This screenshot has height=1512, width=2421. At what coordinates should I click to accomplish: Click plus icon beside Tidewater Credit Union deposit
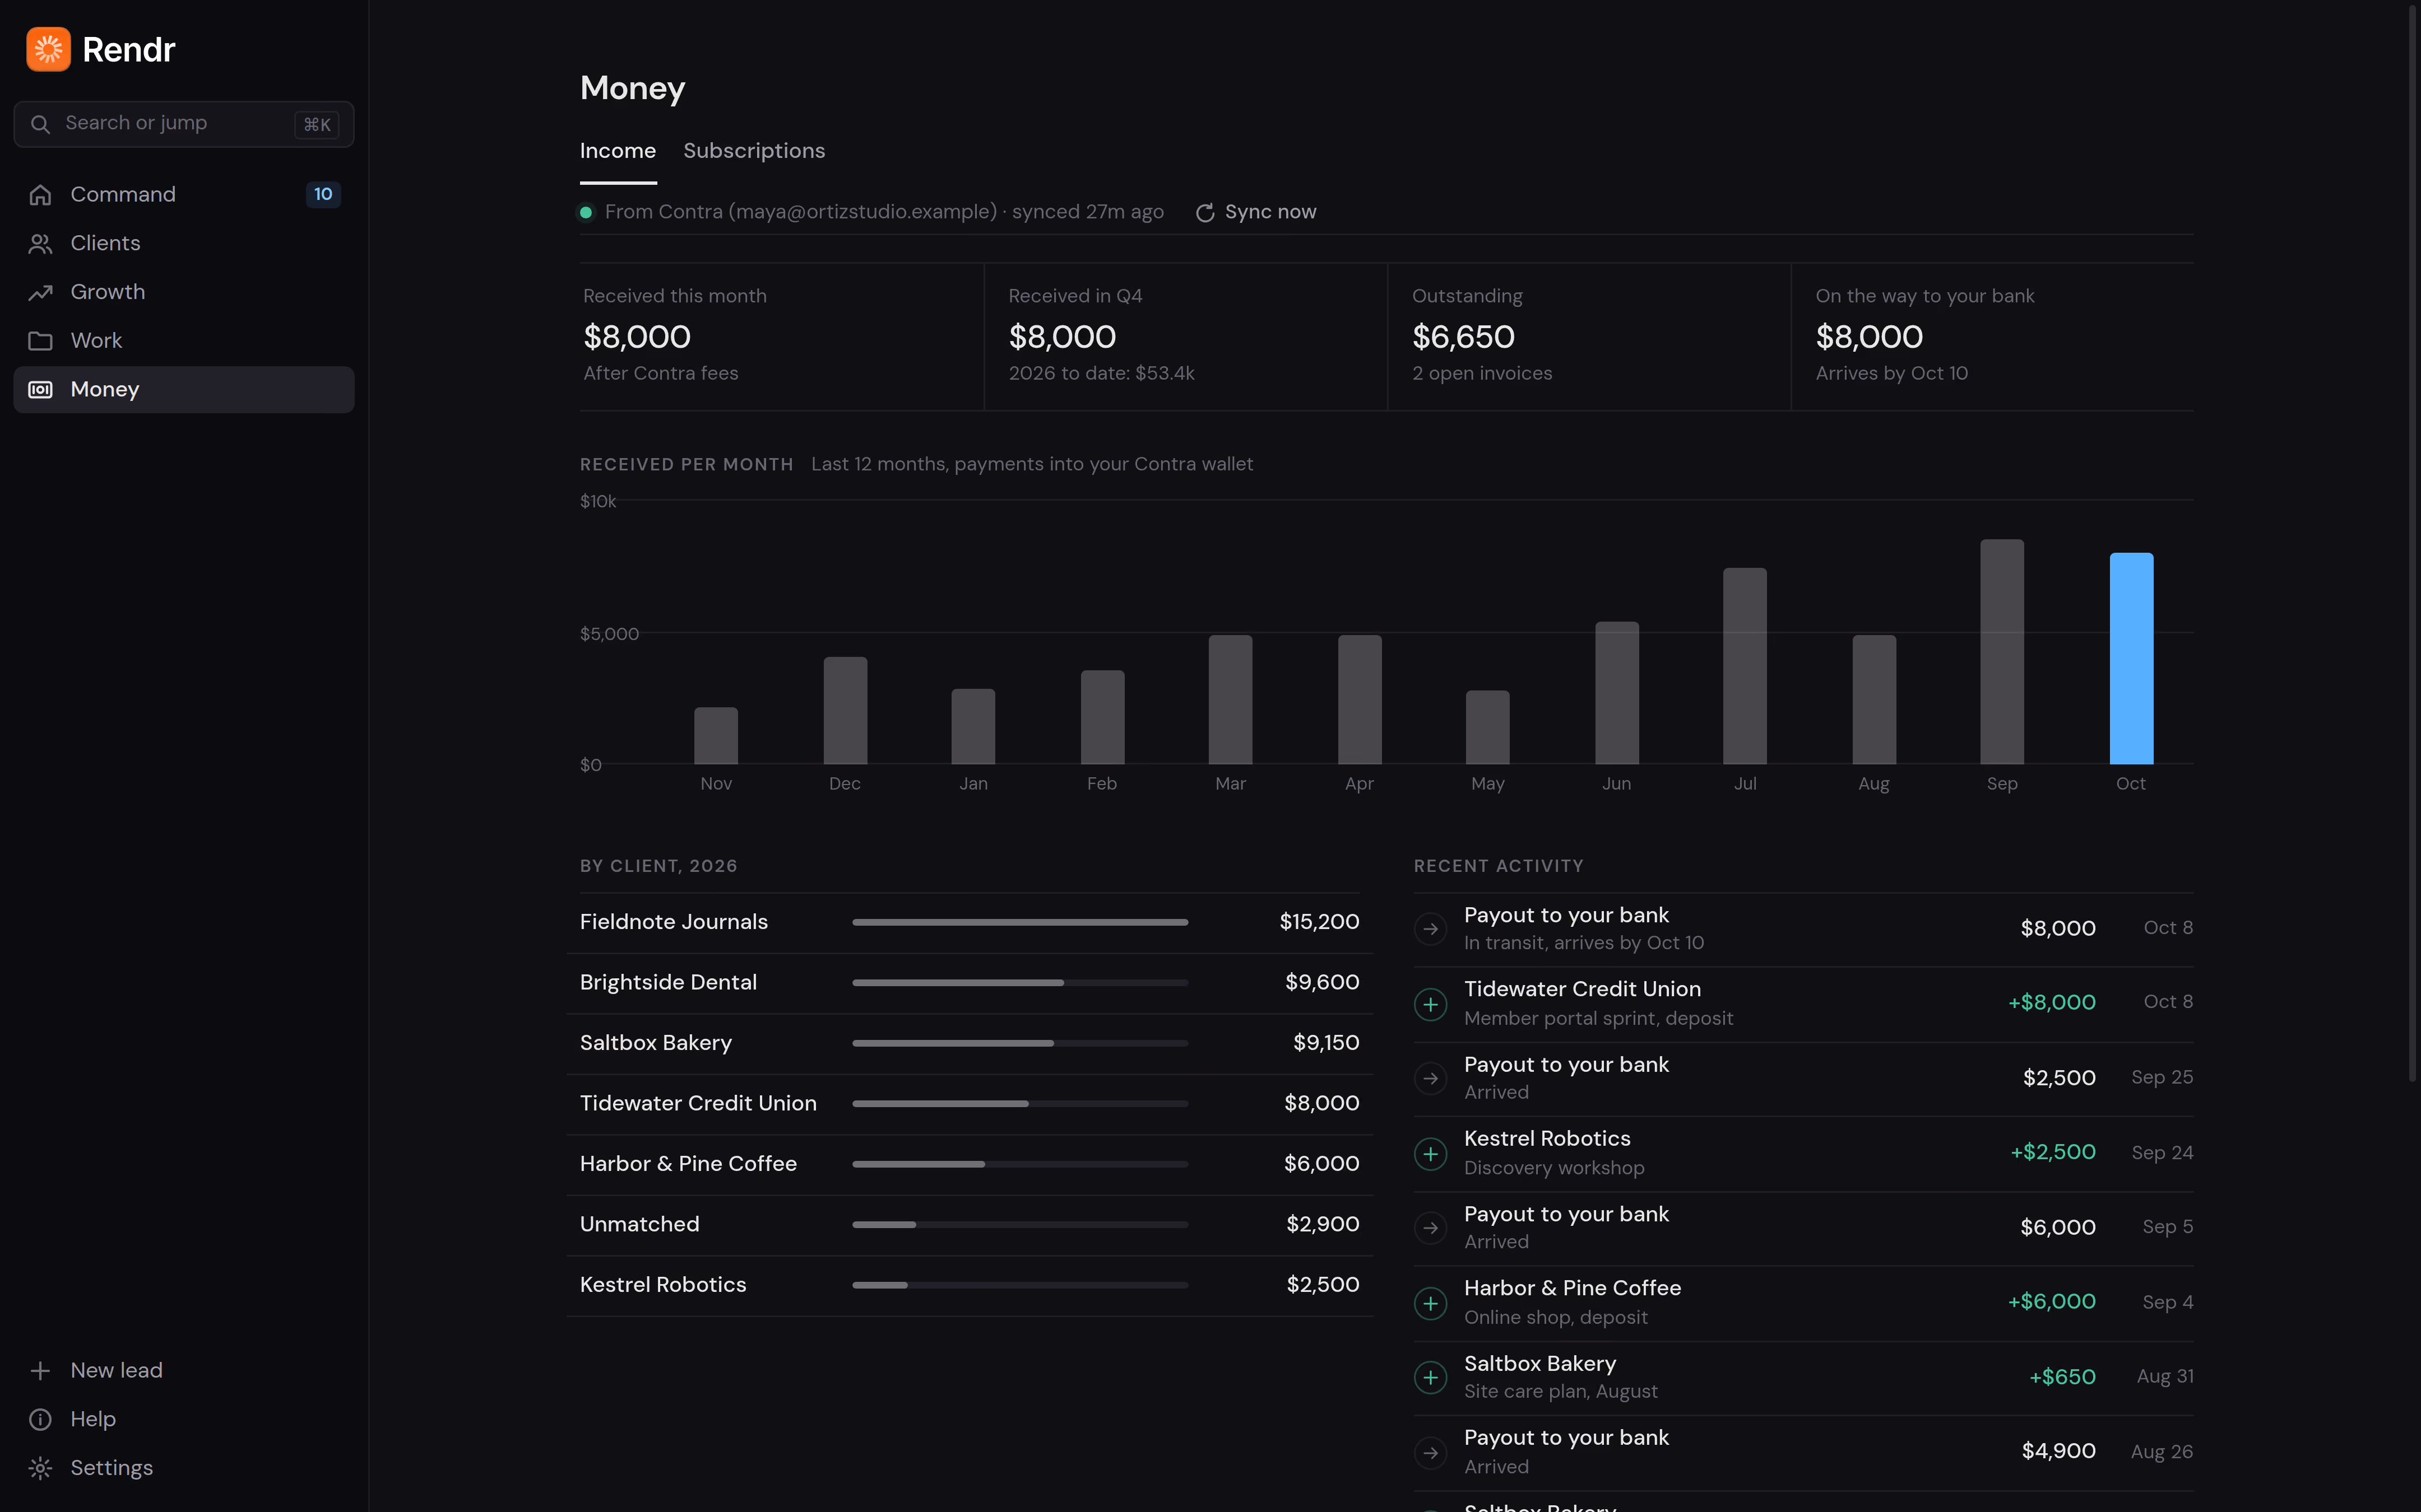pos(1431,1004)
